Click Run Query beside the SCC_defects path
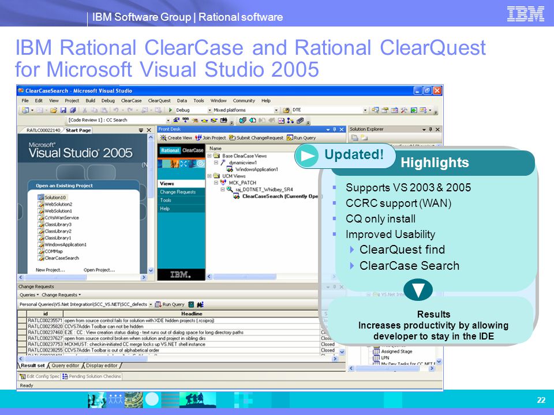Viewport: 554px width, 415px height. 170,304
